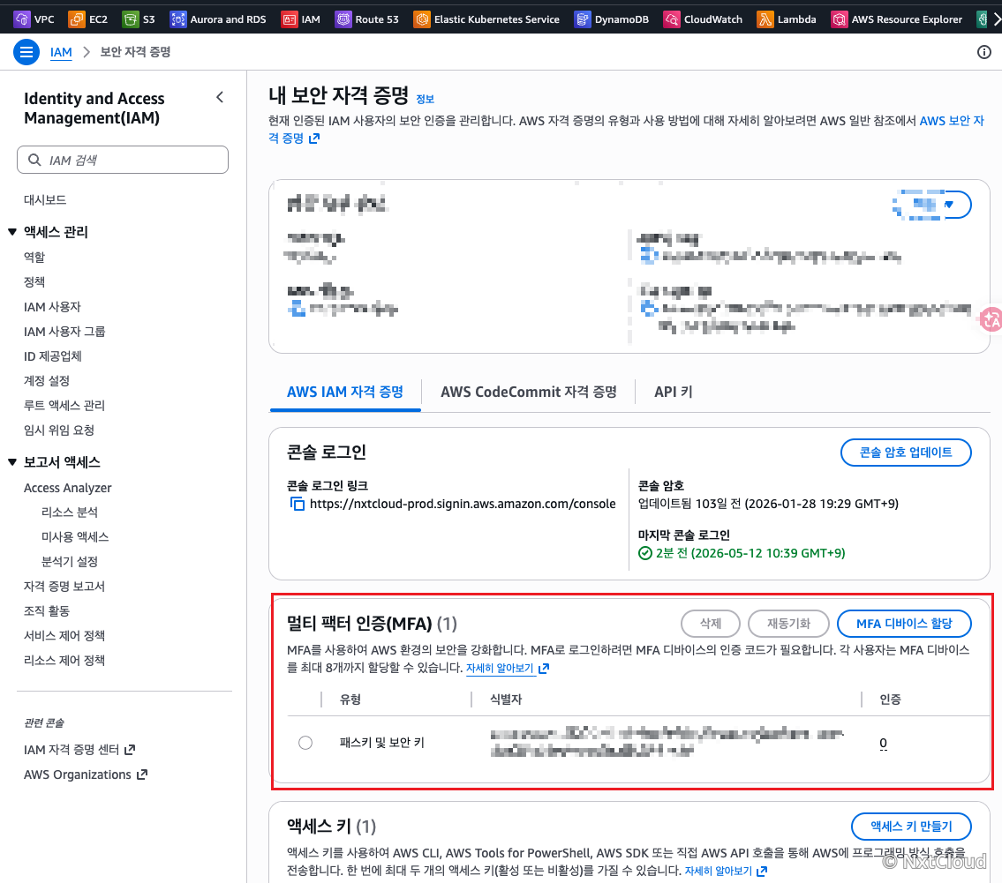Sort MFA table by 유형 column header
Viewport: 1002px width, 883px height.
pos(350,700)
